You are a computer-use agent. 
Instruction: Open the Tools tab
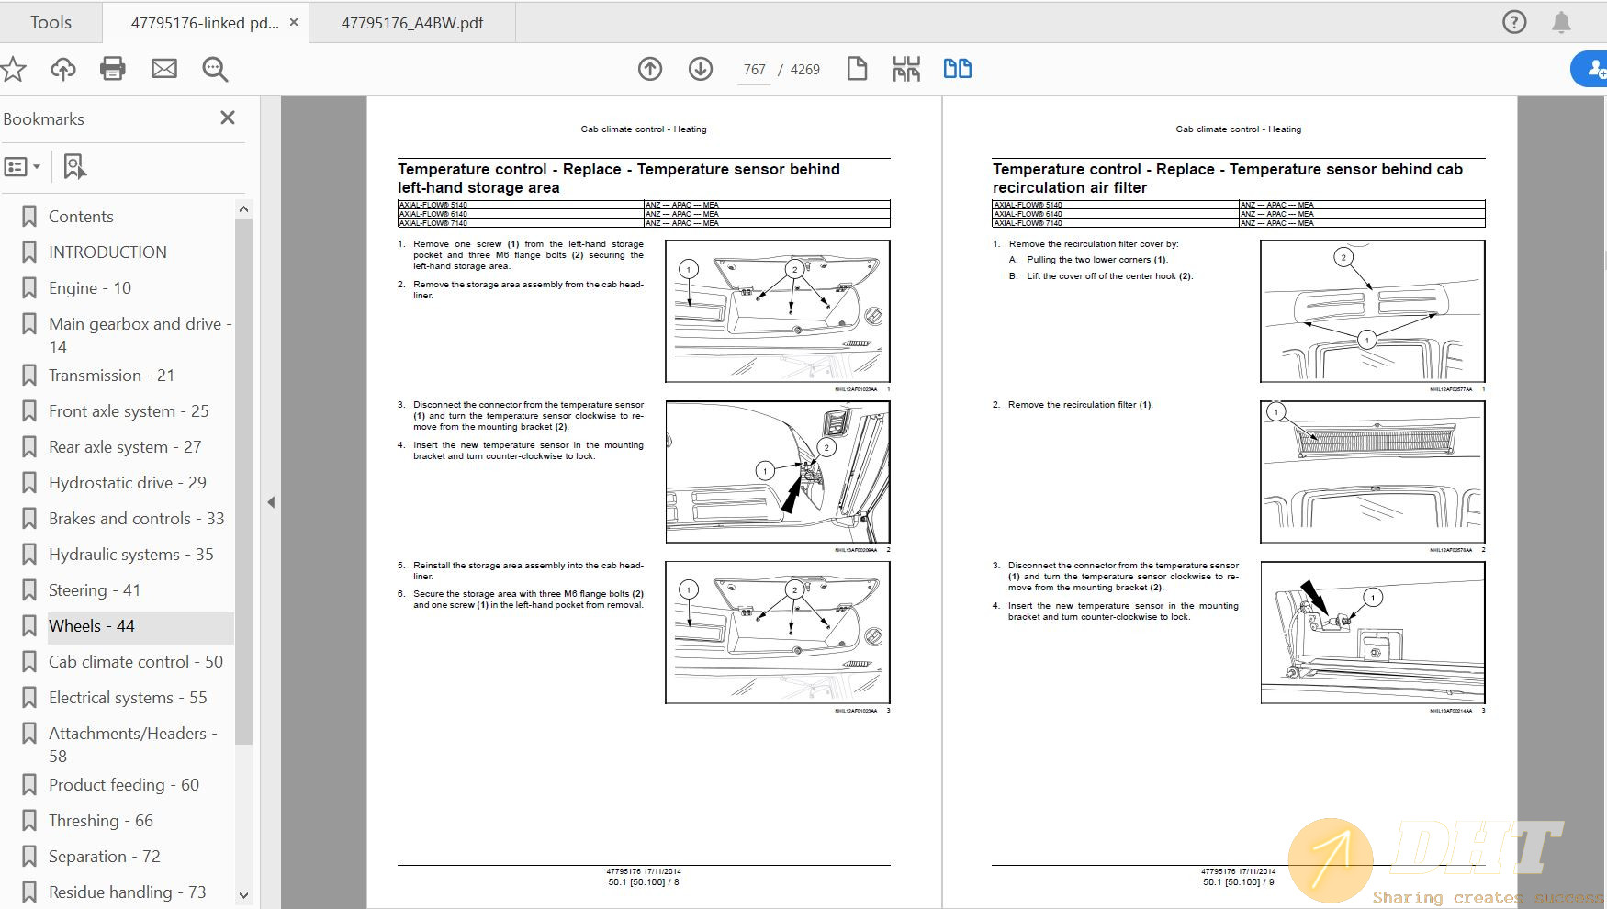click(x=51, y=22)
